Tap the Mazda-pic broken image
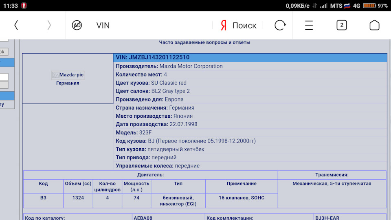Screen dimensions: 391x220 68,75
